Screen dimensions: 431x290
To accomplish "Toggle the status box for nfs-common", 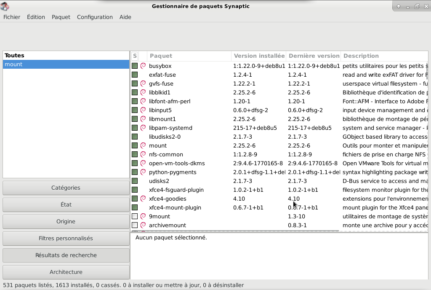I will tap(135, 154).
